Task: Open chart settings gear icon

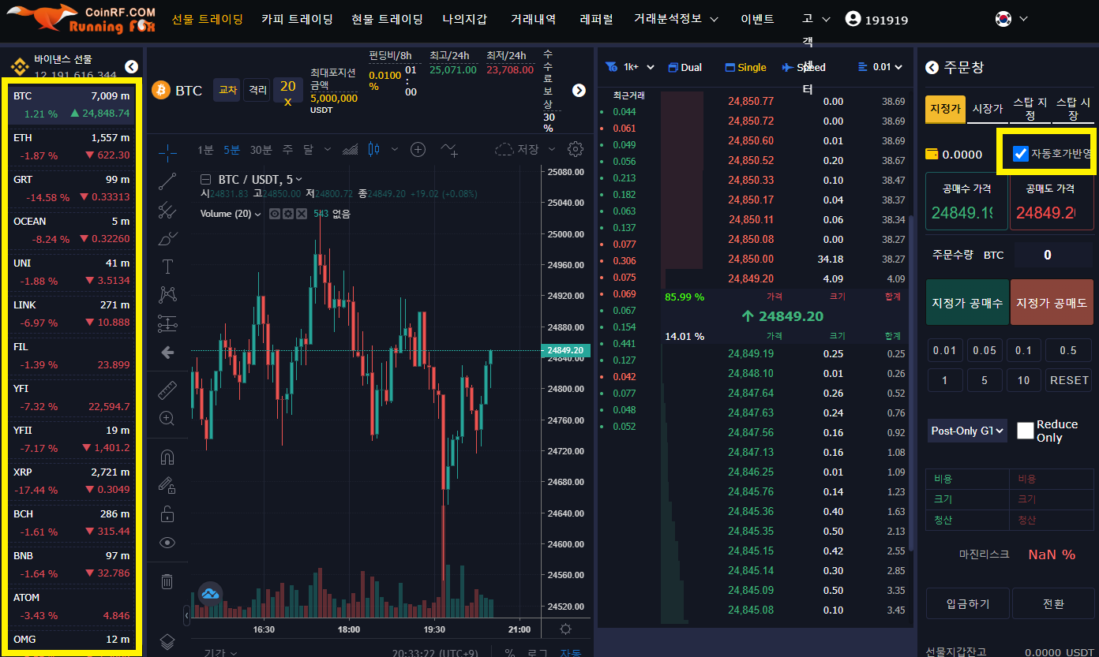Action: point(576,149)
